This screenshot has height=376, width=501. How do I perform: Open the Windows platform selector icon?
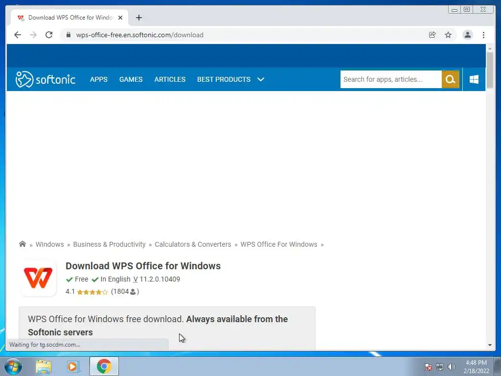pos(474,79)
